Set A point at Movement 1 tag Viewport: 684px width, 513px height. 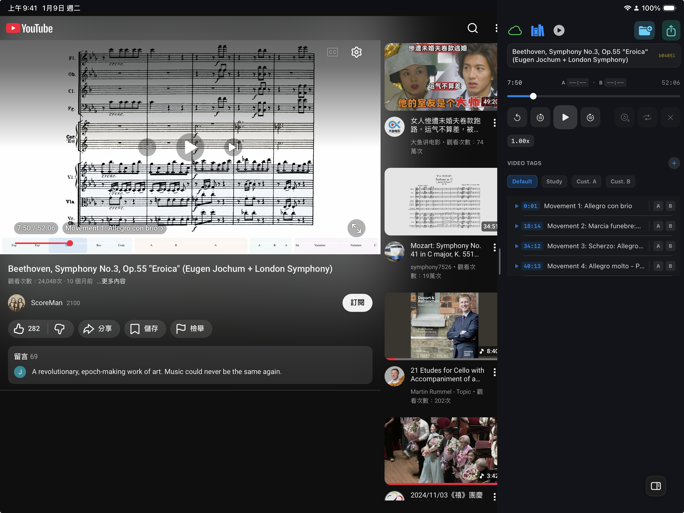tap(658, 206)
